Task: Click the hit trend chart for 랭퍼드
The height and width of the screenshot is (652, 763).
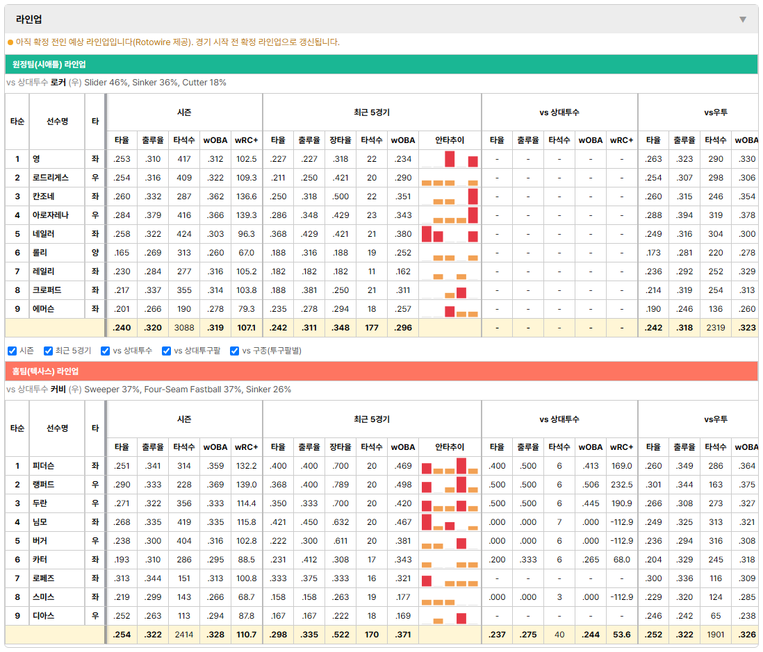Action: click(x=450, y=485)
